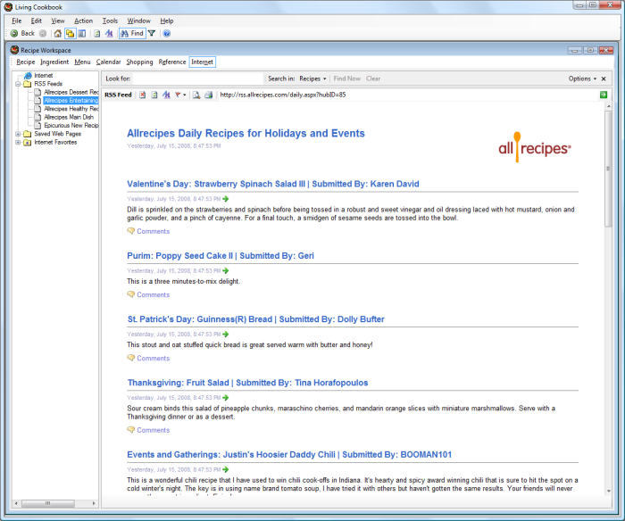The height and width of the screenshot is (521, 625).
Task: Close the search bar with X
Action: tap(604, 79)
